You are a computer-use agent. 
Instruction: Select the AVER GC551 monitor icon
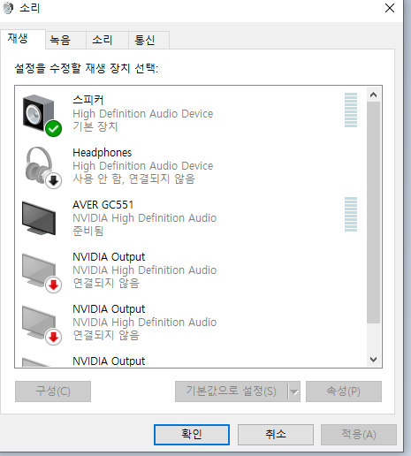pyautogui.click(x=39, y=218)
